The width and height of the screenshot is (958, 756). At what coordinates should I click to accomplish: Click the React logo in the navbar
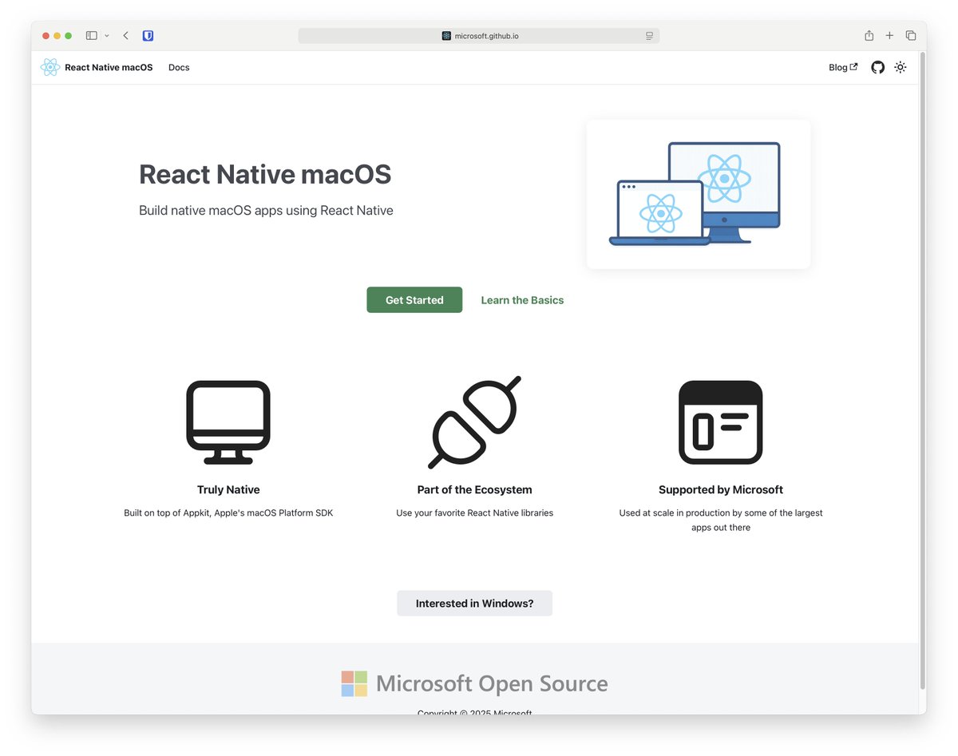(50, 67)
